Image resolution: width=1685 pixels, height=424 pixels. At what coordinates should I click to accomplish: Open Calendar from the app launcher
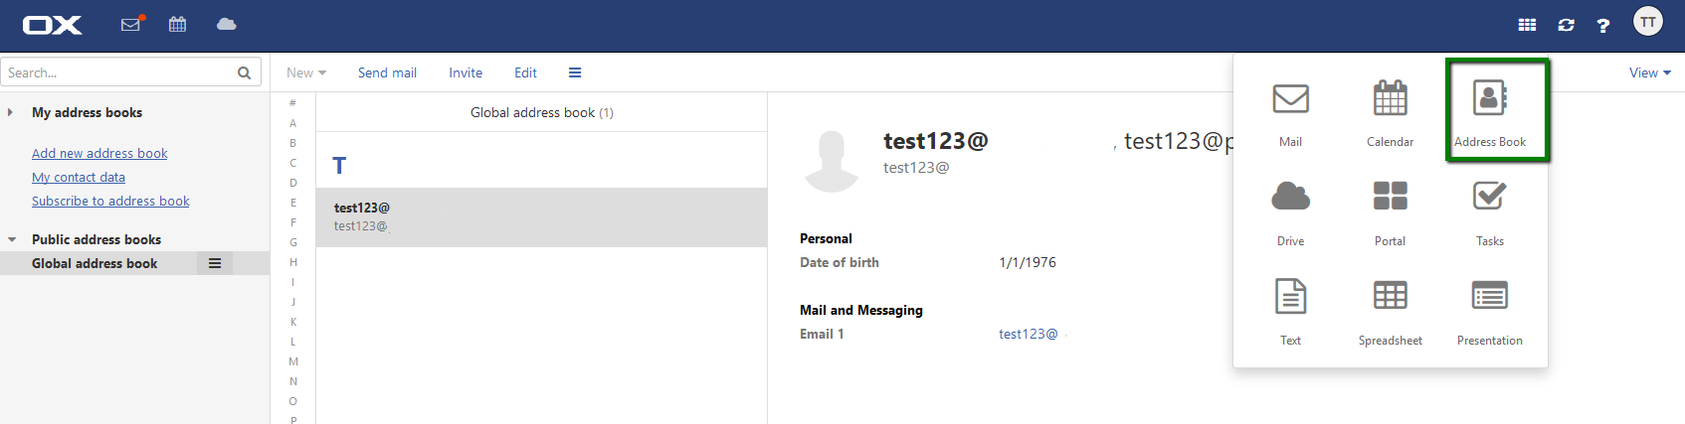[1390, 111]
